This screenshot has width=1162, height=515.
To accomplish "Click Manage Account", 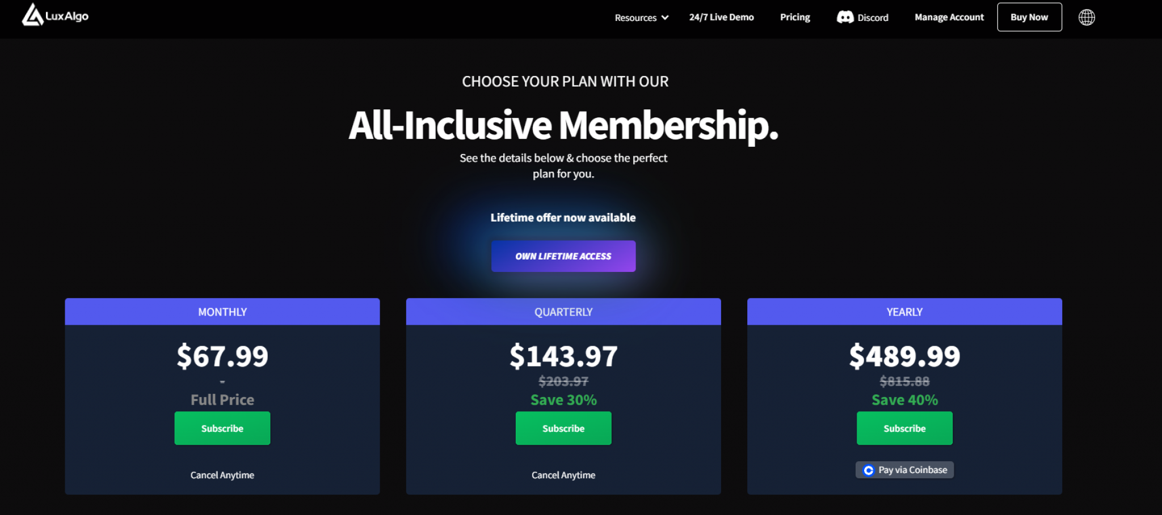I will tap(949, 18).
